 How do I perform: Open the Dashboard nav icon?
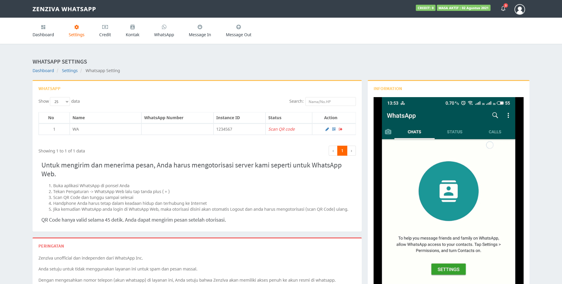43,27
